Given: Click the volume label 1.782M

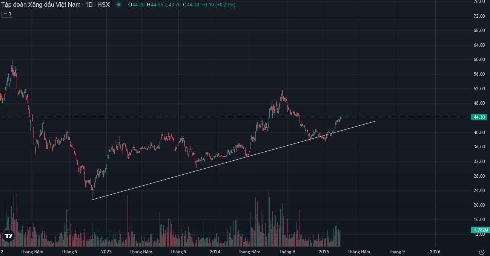Looking at the screenshot, I should (480, 230).
